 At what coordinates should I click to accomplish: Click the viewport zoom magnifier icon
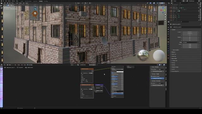165,15
